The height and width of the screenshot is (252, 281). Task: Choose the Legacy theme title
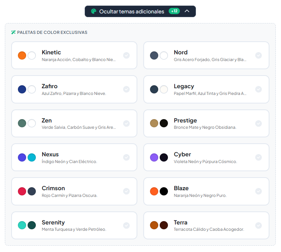tap(184, 86)
